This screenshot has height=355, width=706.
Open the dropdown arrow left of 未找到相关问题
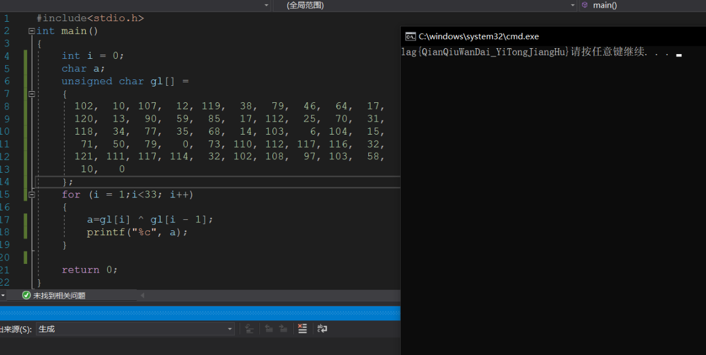coord(3,296)
